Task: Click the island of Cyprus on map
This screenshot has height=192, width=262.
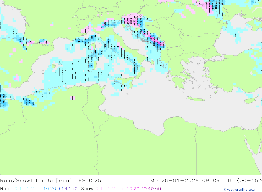Action: pyautogui.click(x=252, y=99)
